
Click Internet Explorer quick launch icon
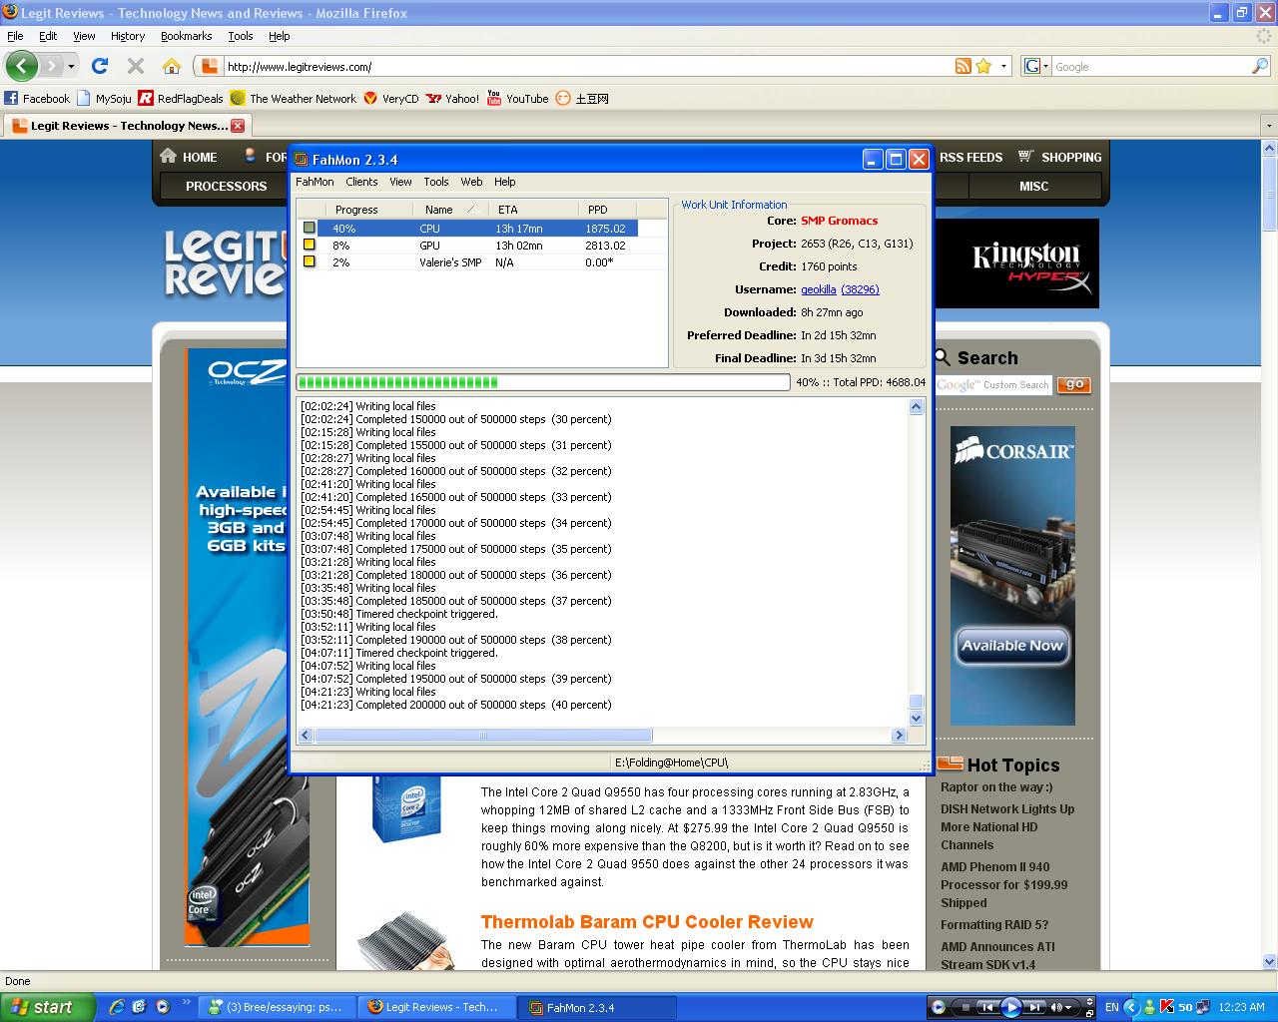(116, 1007)
